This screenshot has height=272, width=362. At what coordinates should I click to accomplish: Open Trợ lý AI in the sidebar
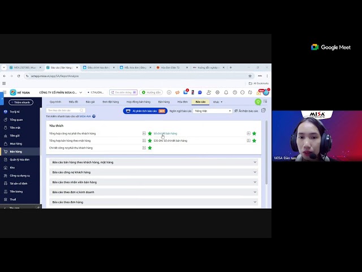[14, 112]
